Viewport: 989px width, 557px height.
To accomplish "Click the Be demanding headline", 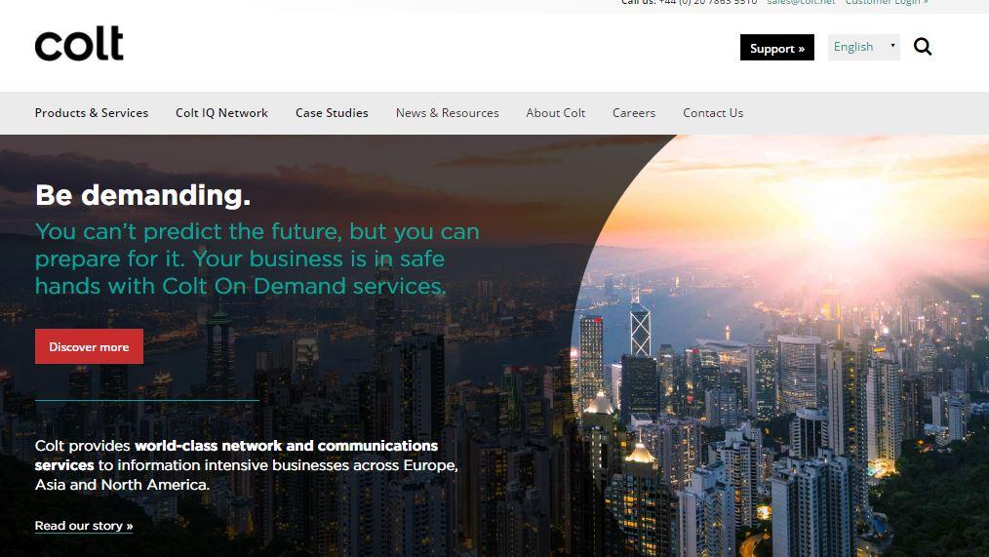I will pyautogui.click(x=143, y=195).
